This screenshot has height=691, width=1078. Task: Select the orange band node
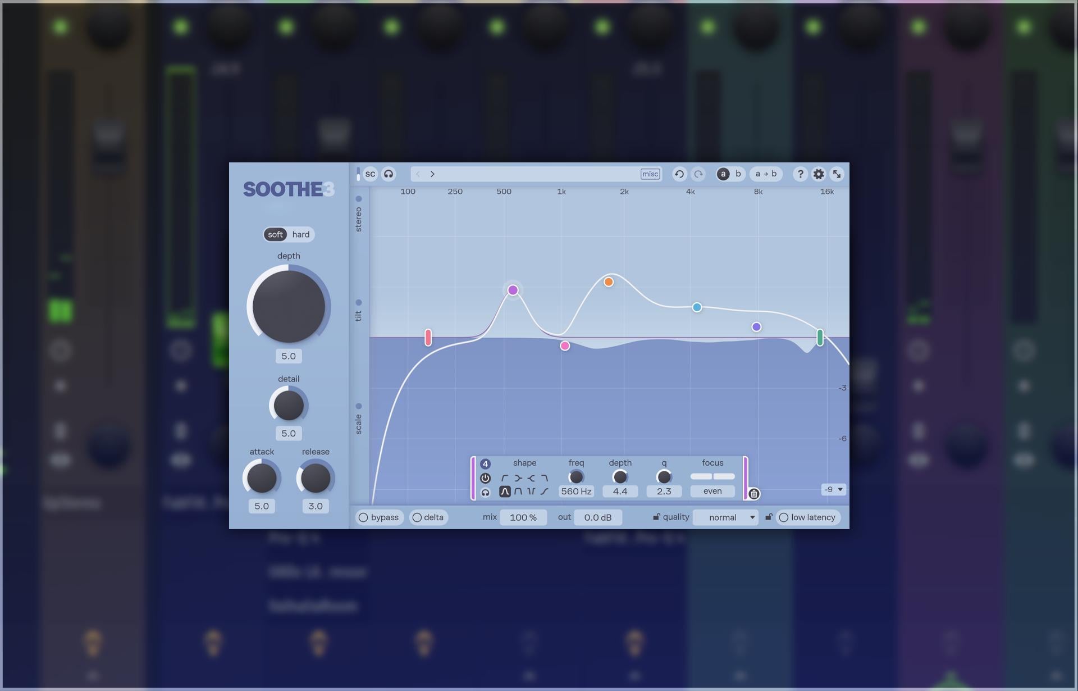(x=609, y=282)
